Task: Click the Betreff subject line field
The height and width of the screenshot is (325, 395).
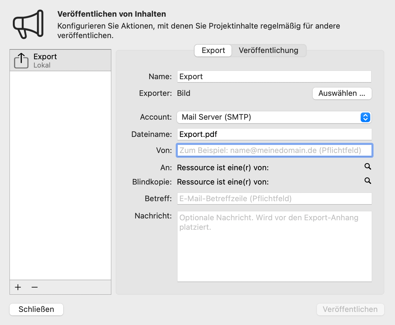Action: (274, 199)
